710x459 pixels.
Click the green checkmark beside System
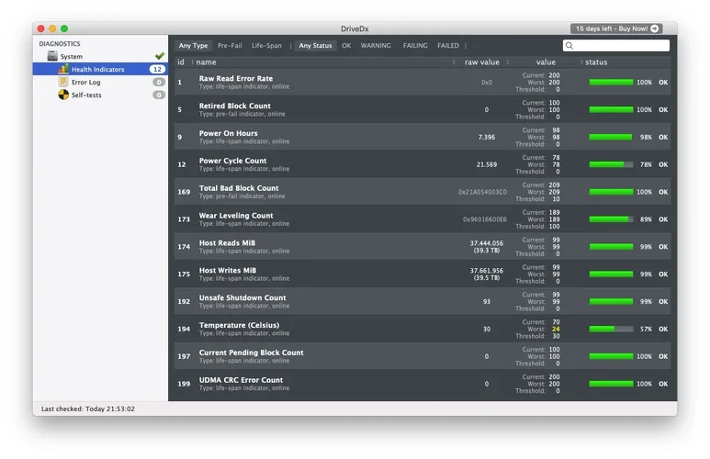[x=159, y=56]
